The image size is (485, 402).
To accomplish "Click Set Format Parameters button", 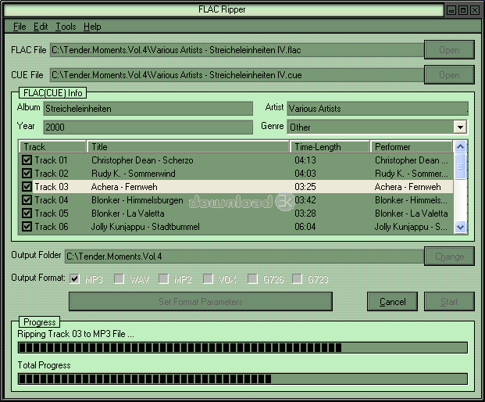I will click(x=201, y=302).
